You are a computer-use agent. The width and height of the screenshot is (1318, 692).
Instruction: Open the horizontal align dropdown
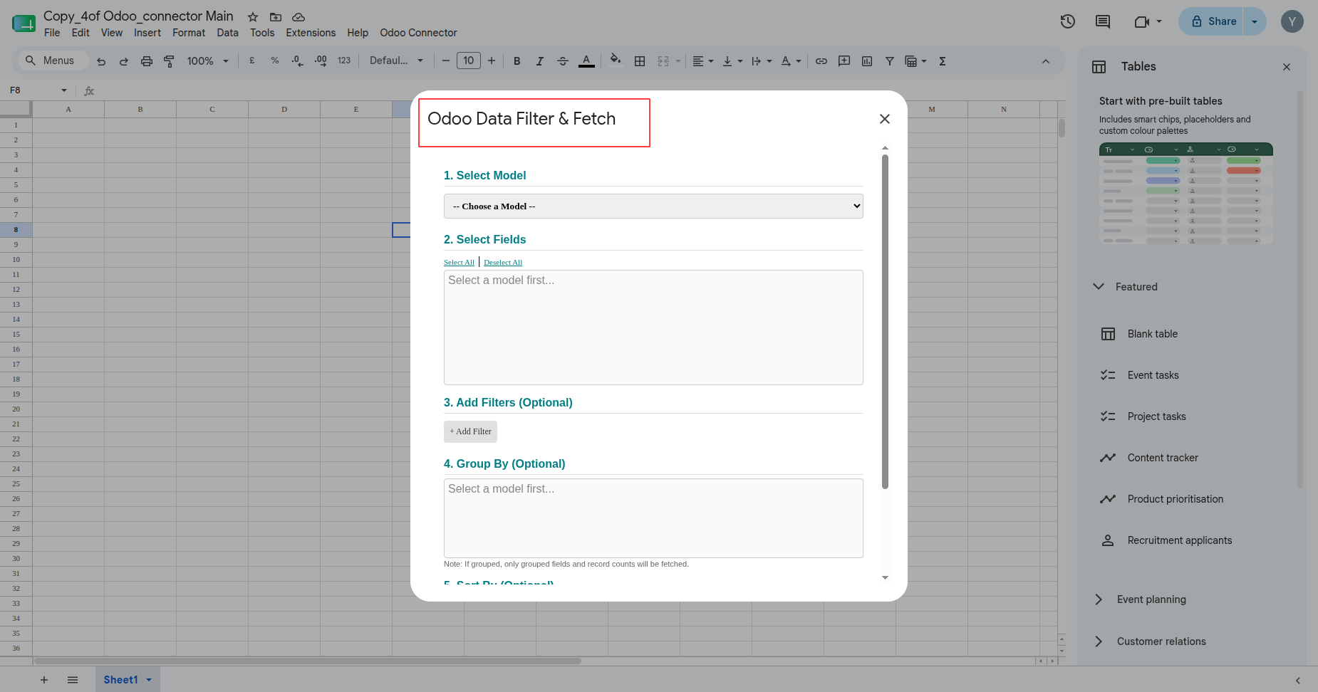[703, 61]
